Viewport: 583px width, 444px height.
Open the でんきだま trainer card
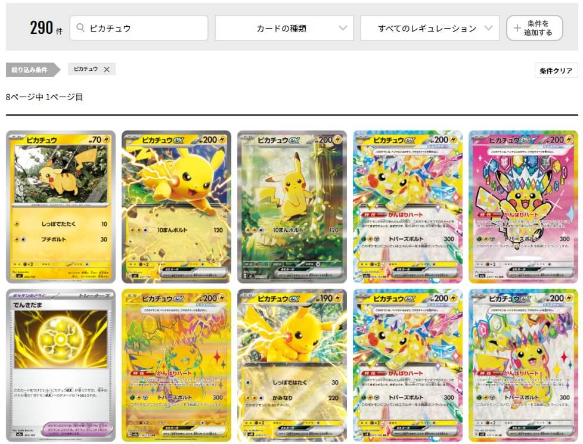pos(61,365)
